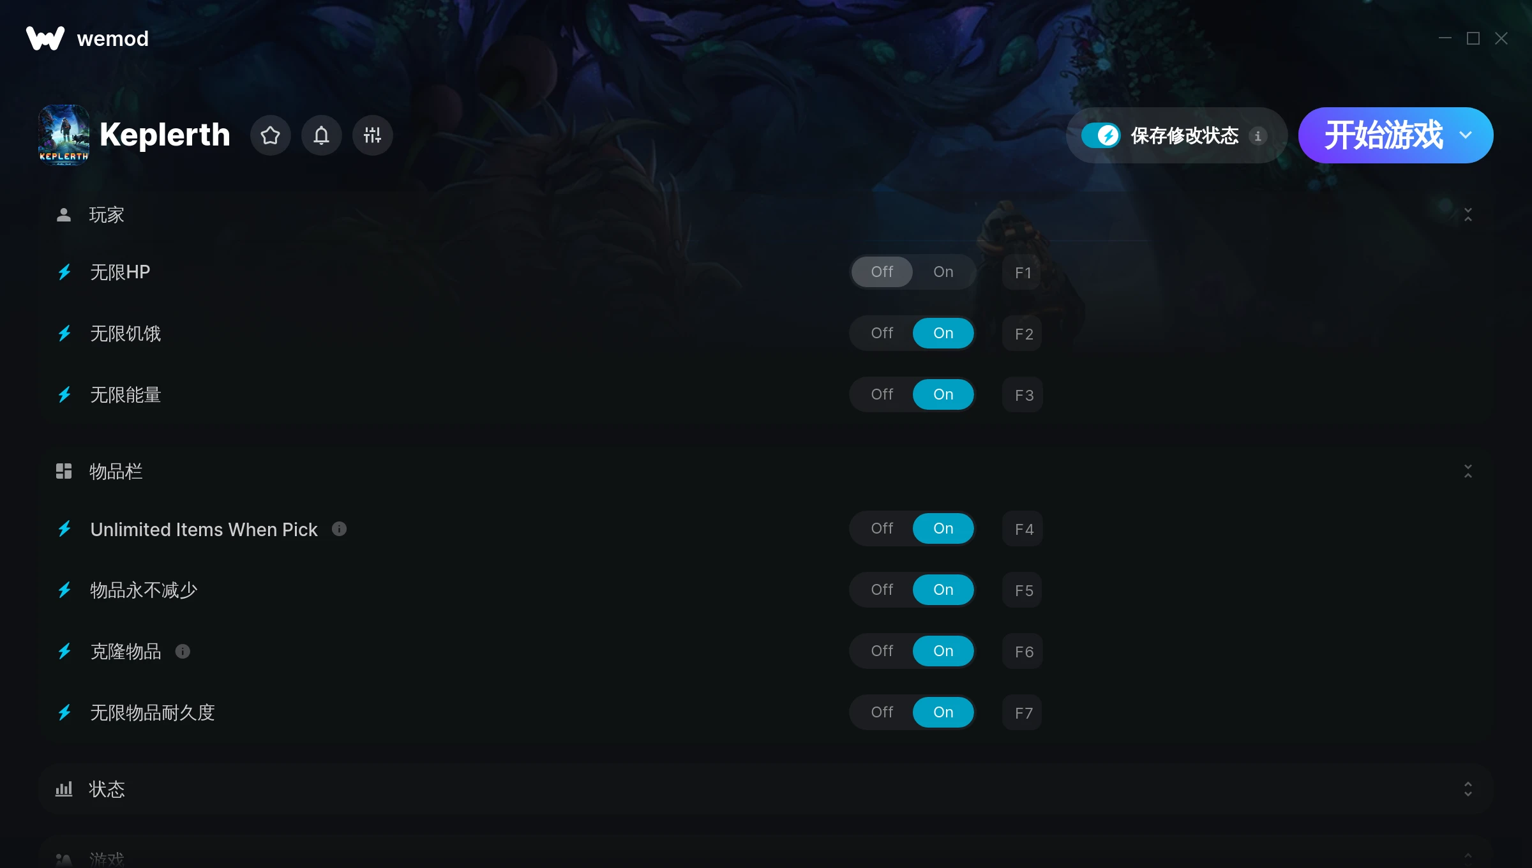Viewport: 1532px width, 868px height.
Task: Collapse the 玩家 section
Action: [x=1468, y=215]
